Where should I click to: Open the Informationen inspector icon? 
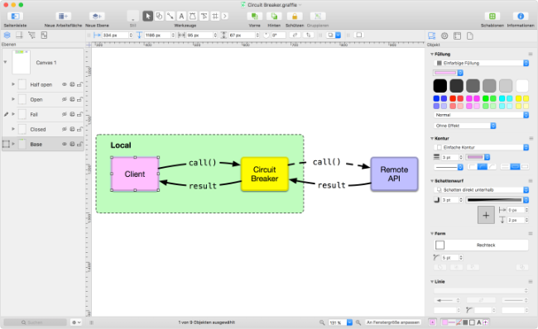pos(521,16)
